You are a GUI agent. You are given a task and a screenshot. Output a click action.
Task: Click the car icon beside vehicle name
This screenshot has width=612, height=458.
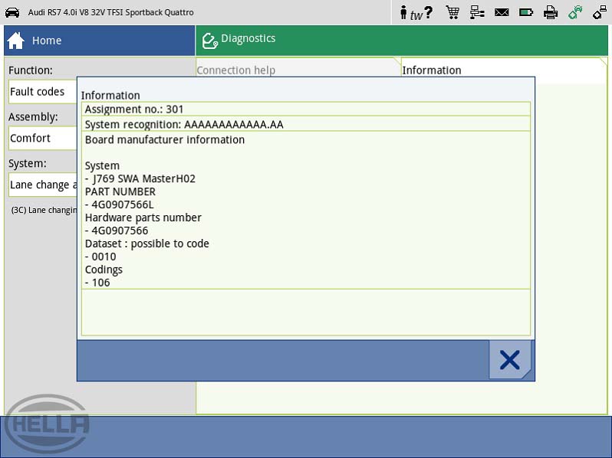12,12
